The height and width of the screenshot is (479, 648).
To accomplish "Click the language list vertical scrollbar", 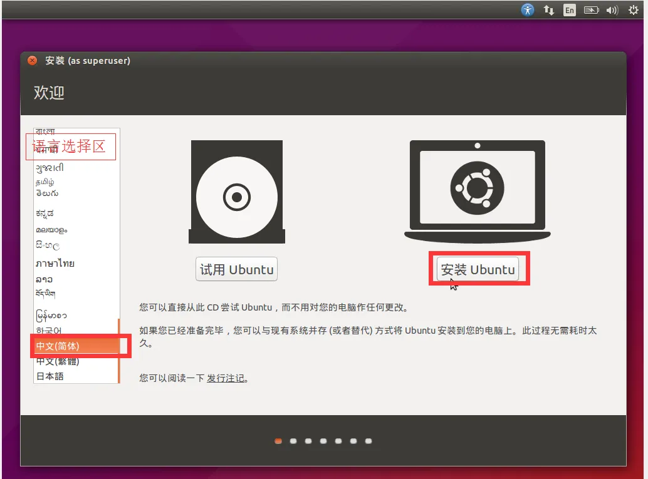I will pos(118,351).
